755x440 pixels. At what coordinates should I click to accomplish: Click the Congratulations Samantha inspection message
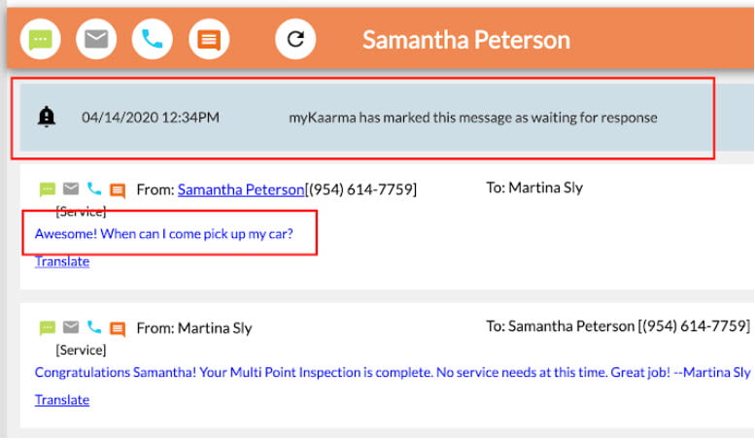click(393, 372)
